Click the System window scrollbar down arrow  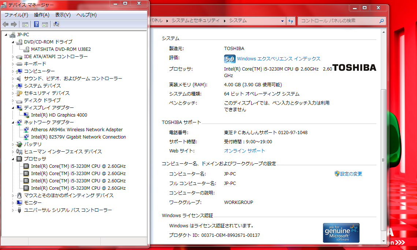(383, 241)
